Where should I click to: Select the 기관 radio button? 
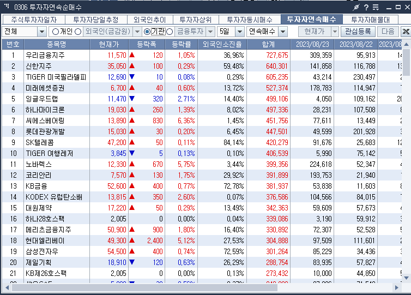[x=147, y=32]
